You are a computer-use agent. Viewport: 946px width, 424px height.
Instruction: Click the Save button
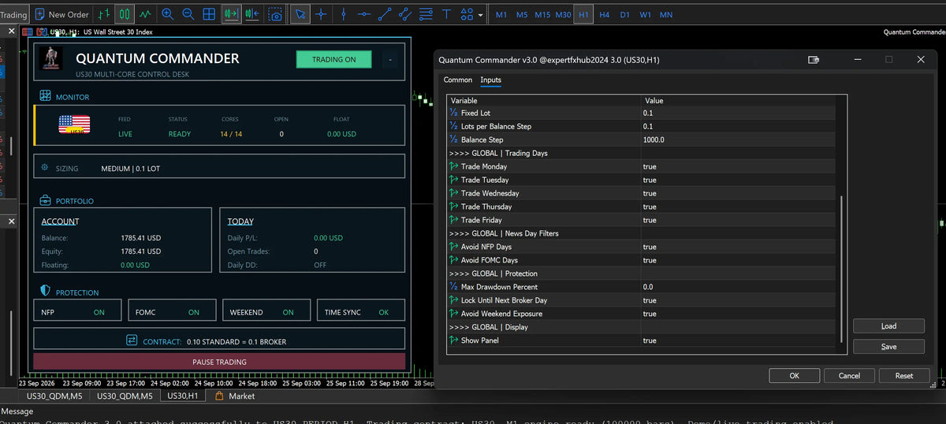click(888, 347)
